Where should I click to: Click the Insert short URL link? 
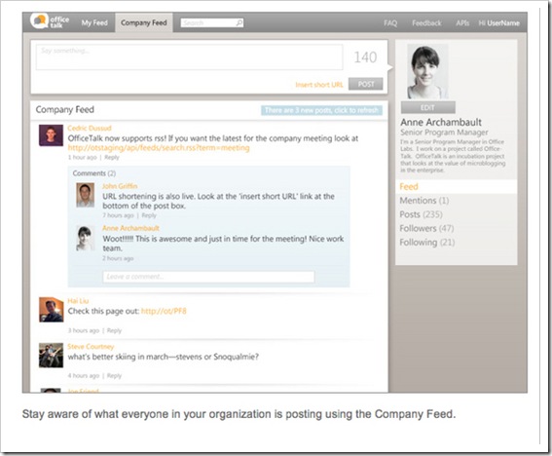click(x=319, y=85)
